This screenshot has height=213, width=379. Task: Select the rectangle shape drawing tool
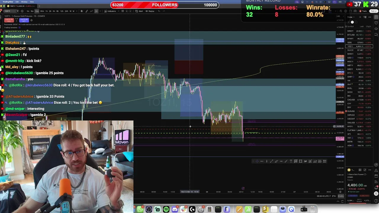tap(301, 161)
